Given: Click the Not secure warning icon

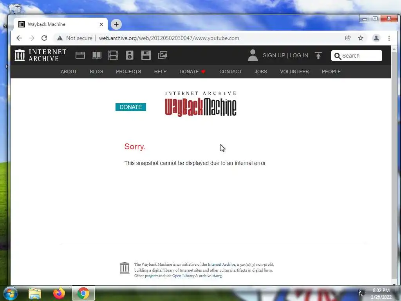Looking at the screenshot, I should pos(60,38).
